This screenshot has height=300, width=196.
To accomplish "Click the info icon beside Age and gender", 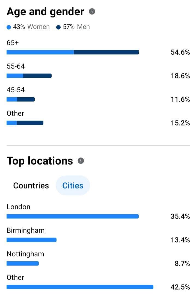I will pyautogui.click(x=92, y=12).
